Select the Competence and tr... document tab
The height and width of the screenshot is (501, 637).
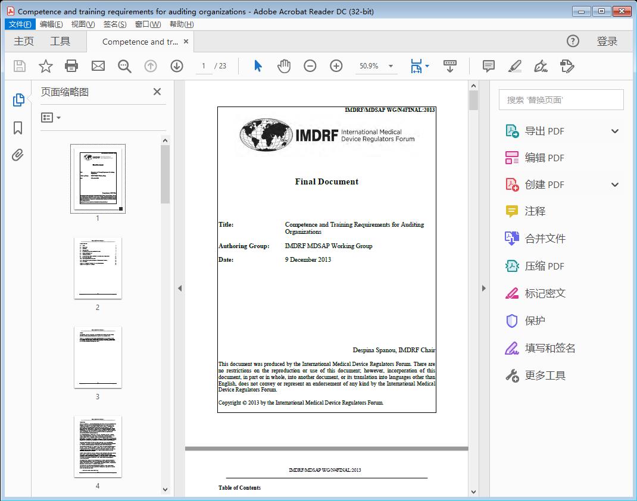tap(140, 42)
